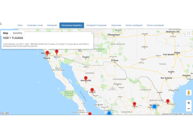193x137 pixels.
Task: Click the San Antonio city label
Action: [166, 78]
